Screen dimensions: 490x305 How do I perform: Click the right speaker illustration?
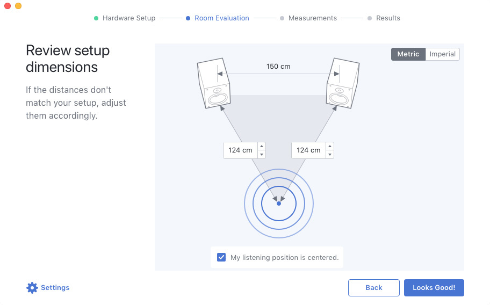(341, 84)
